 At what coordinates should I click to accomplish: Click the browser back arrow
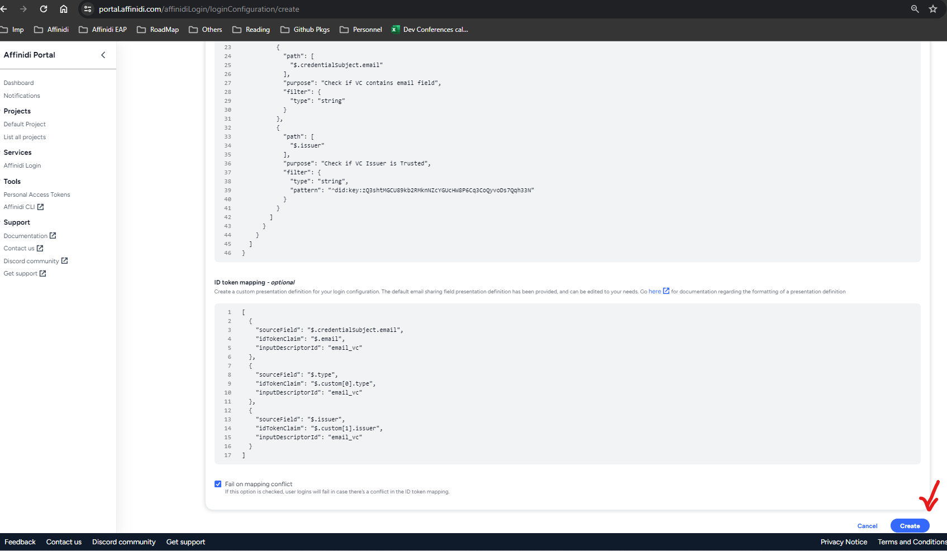click(x=4, y=9)
